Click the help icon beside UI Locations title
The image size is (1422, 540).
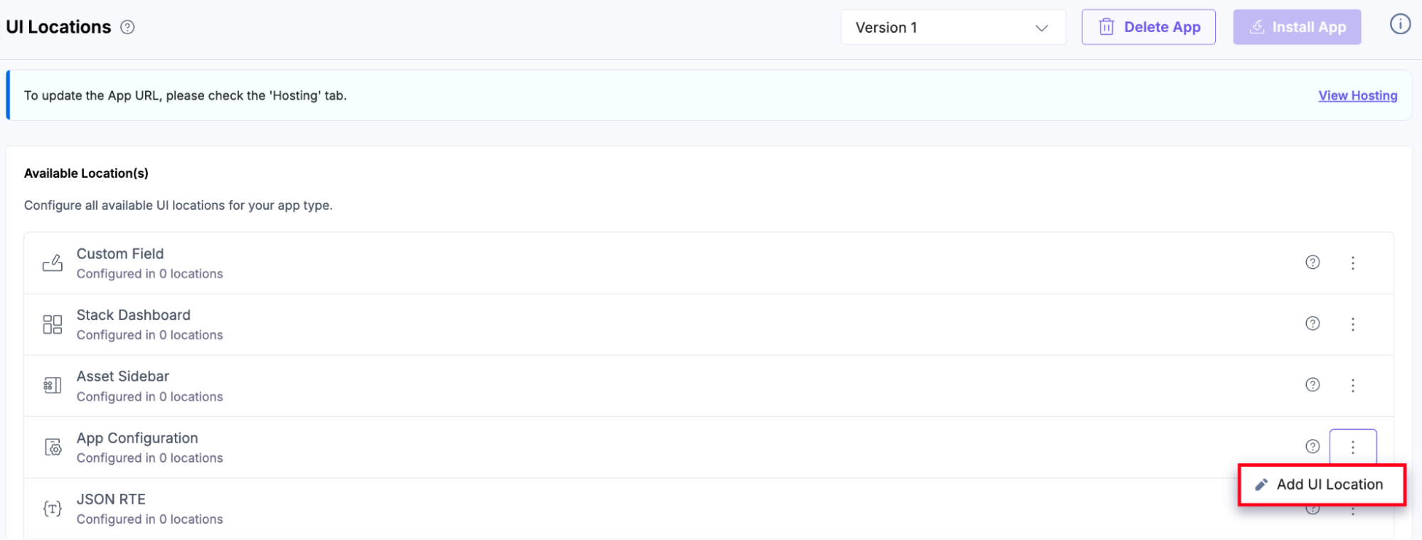127,27
